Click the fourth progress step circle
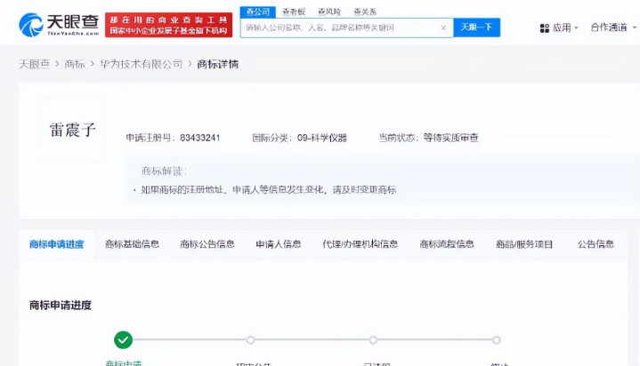This screenshot has height=366, width=640. 496,340
